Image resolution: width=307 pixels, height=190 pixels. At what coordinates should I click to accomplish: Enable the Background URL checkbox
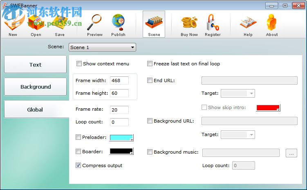[x=150, y=121]
